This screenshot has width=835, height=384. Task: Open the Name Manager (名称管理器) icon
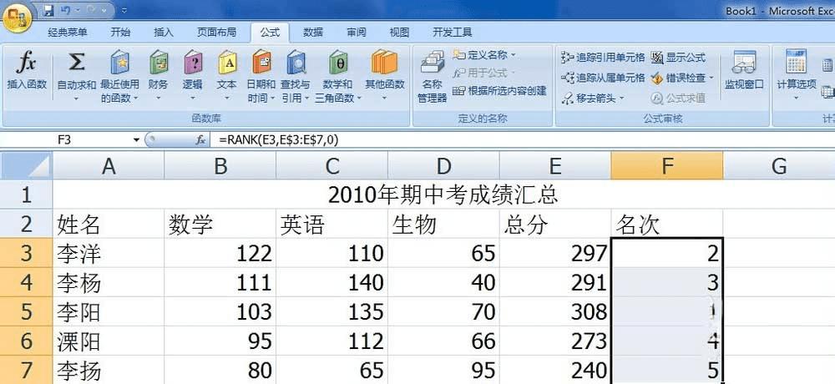tap(433, 63)
